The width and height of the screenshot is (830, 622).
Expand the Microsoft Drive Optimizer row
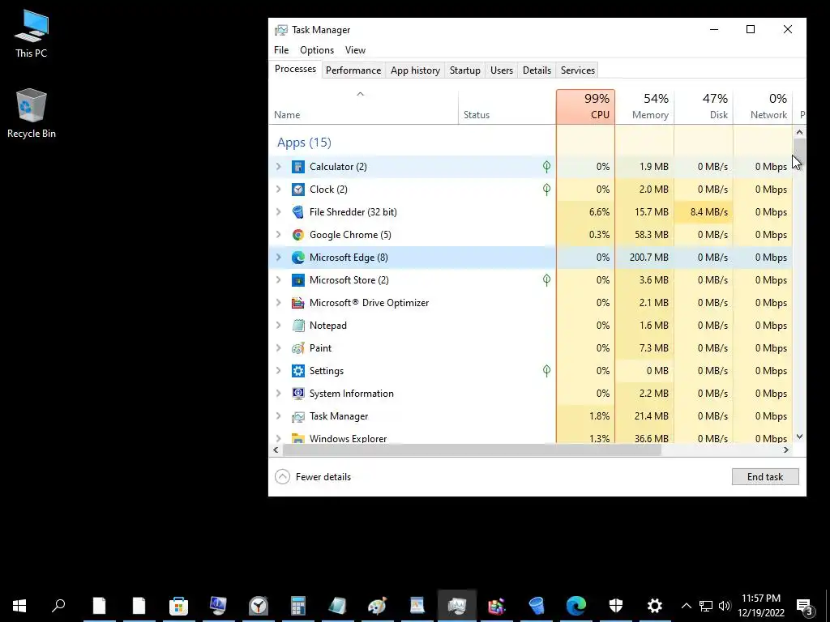279,303
